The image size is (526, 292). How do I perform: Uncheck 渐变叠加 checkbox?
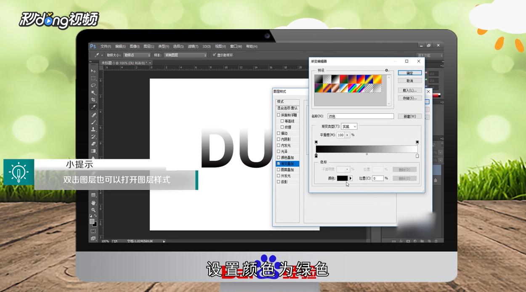pos(278,164)
